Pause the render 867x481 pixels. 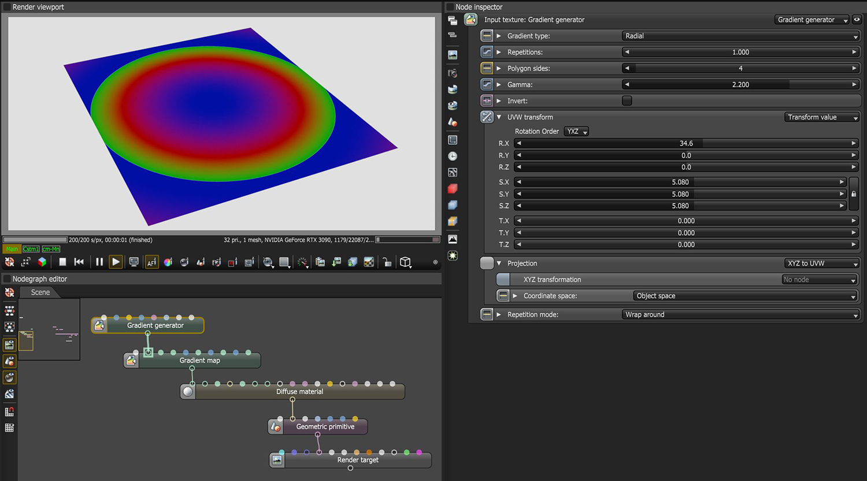99,262
